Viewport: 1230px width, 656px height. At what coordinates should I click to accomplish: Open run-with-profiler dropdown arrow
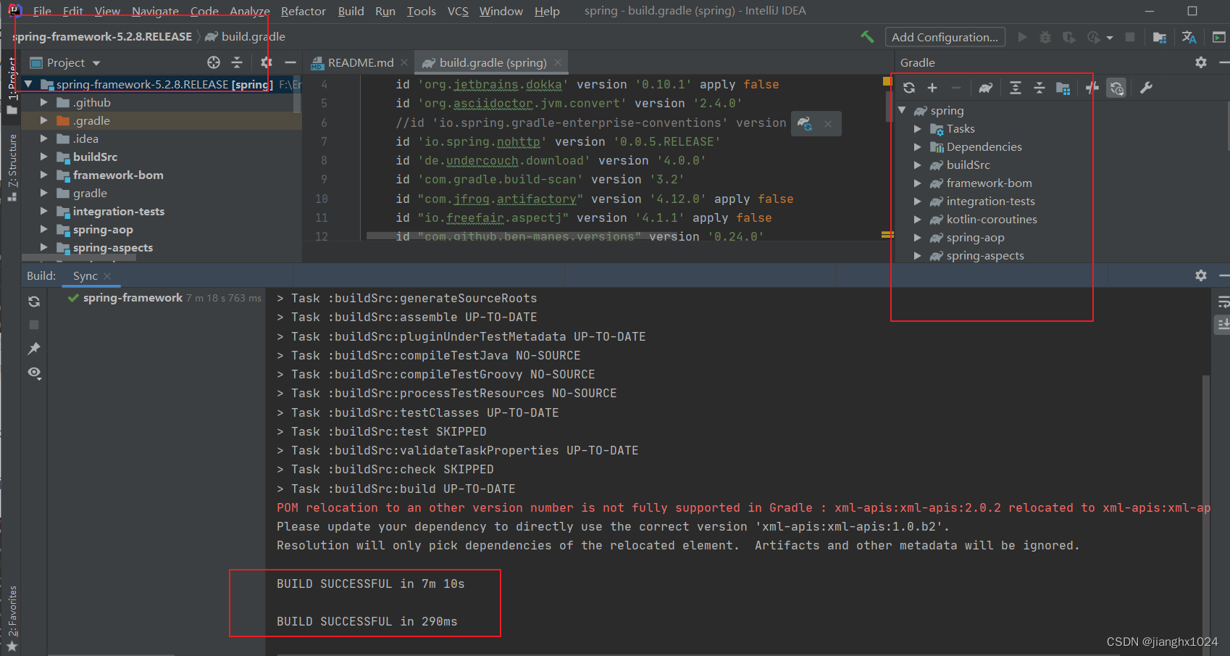coord(1110,38)
